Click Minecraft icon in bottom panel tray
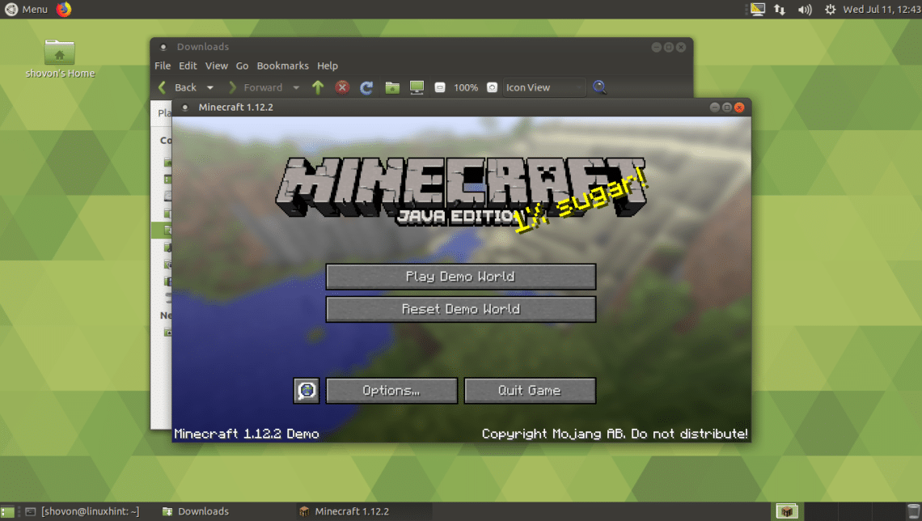This screenshot has height=521, width=922. 787,511
